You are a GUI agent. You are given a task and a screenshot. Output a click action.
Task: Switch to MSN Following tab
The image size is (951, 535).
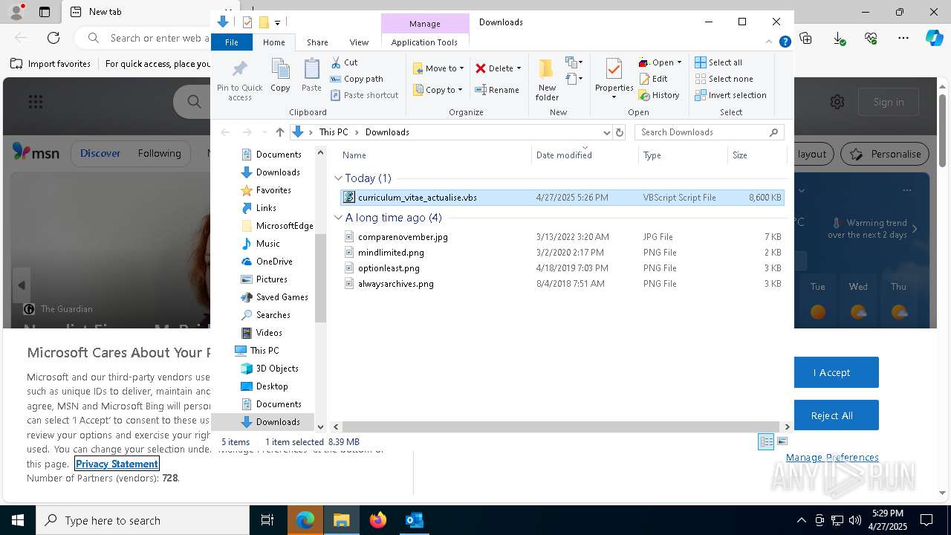tap(159, 153)
